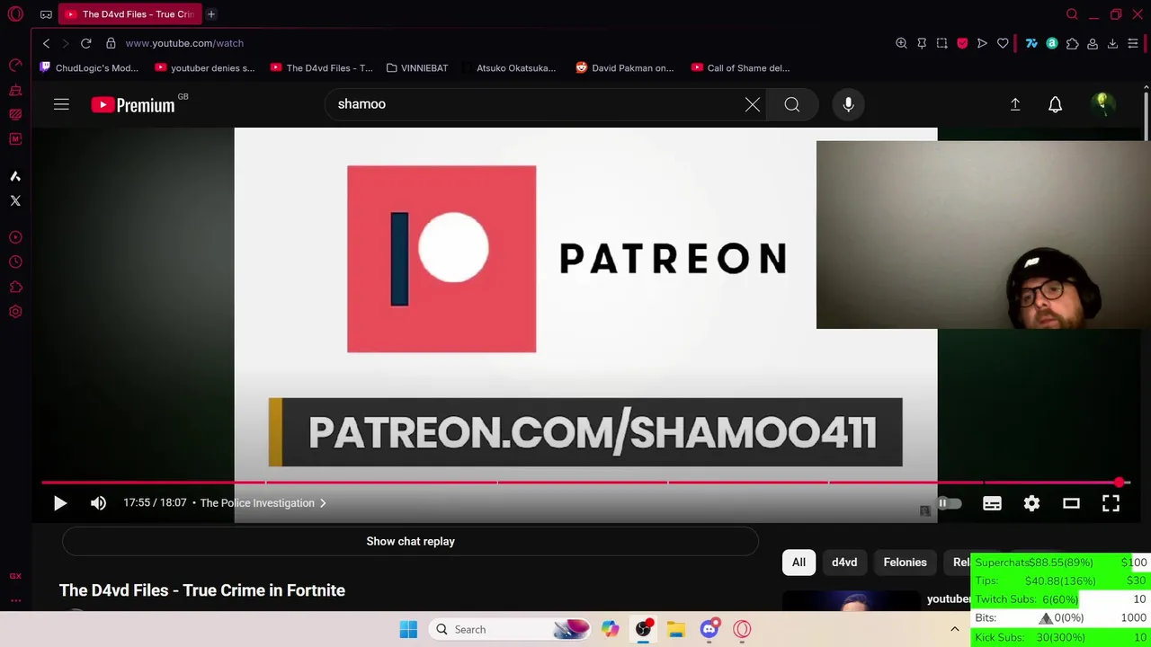
Task: Select the All filter chip
Action: pyautogui.click(x=799, y=563)
